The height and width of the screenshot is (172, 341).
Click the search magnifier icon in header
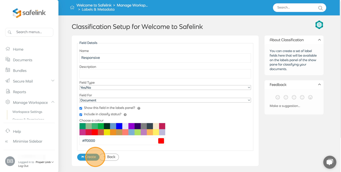[x=320, y=8]
